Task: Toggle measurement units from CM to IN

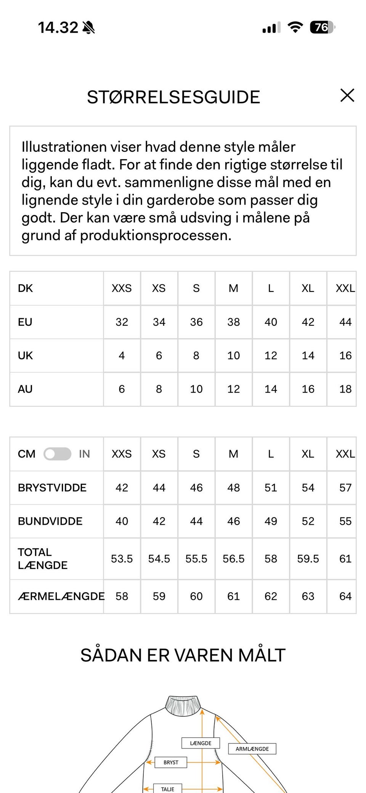Action: coord(57,454)
